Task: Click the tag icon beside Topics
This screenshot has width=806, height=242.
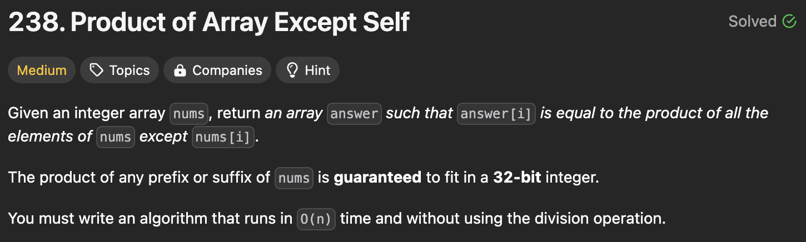Action: click(97, 70)
